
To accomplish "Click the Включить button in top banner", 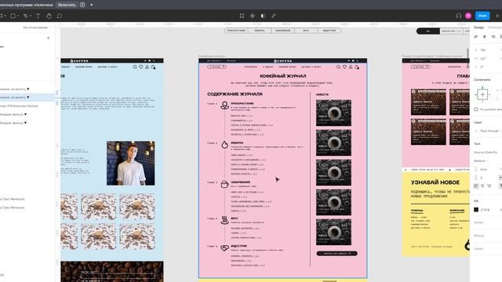I will coord(67,5).
